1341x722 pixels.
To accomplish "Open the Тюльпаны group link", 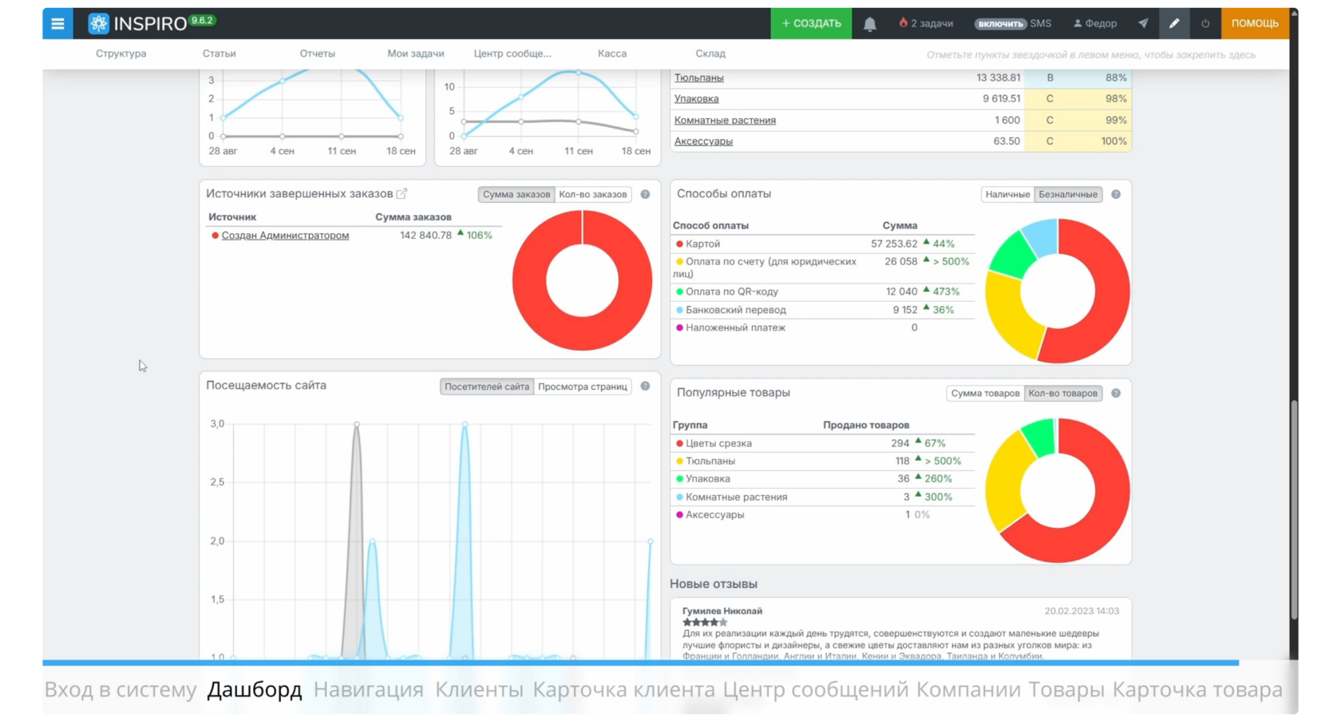I will point(699,77).
